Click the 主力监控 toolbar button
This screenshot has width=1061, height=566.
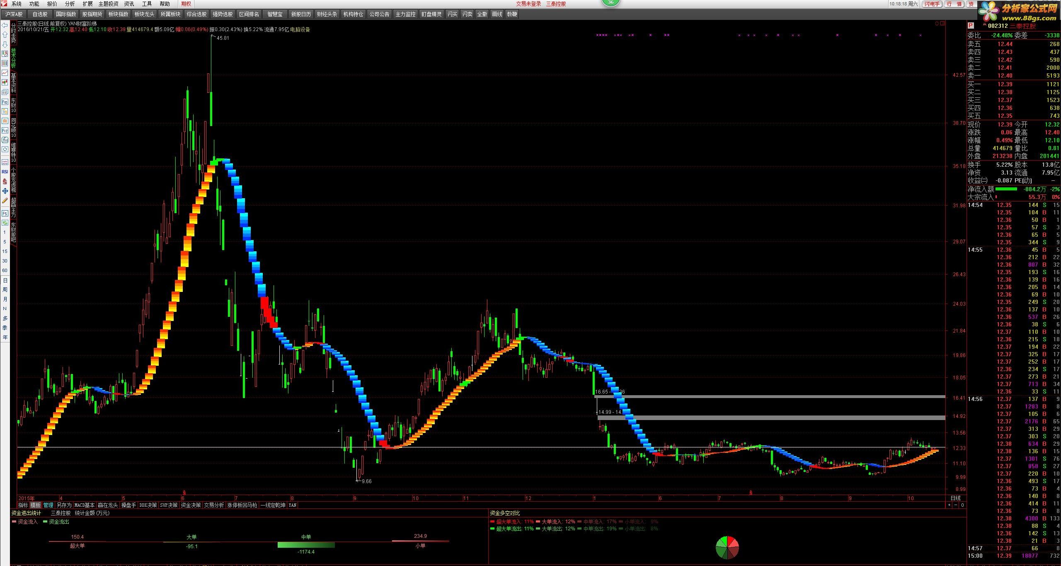point(405,14)
